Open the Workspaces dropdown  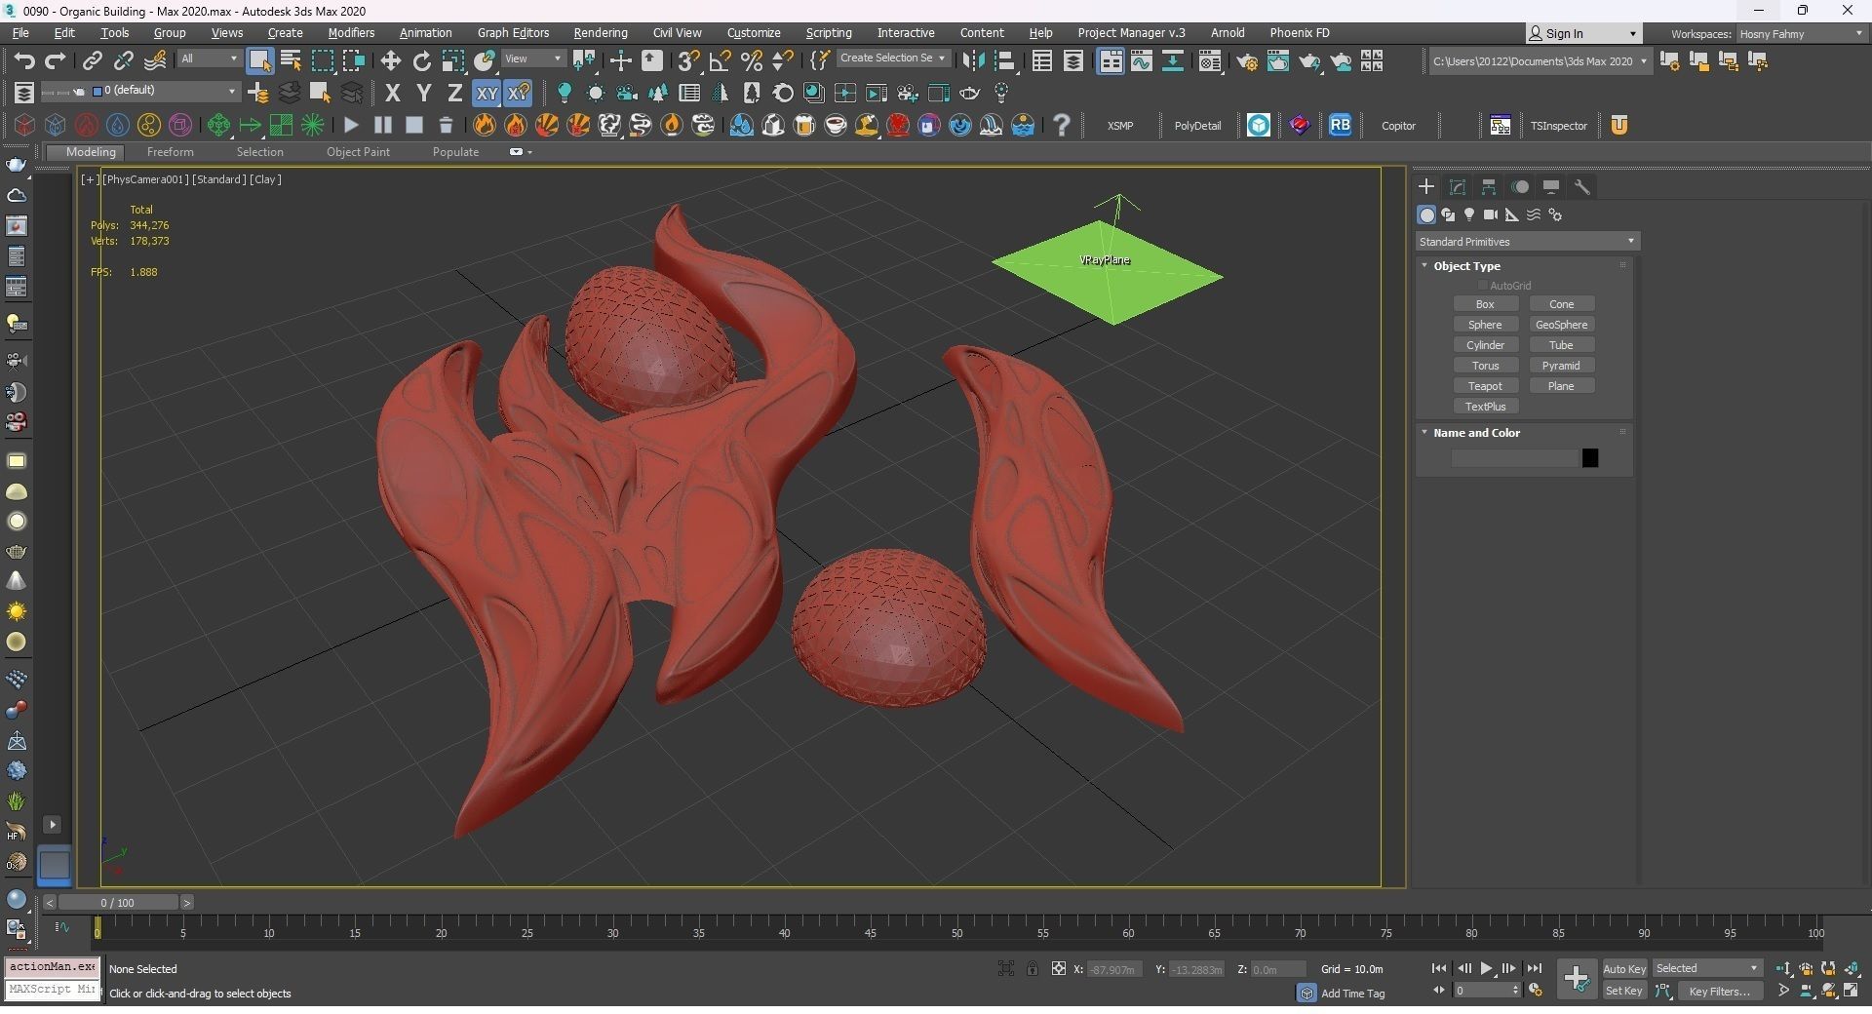coord(1800,33)
